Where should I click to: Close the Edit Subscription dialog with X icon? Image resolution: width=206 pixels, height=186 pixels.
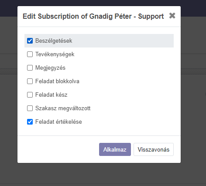coord(172,16)
